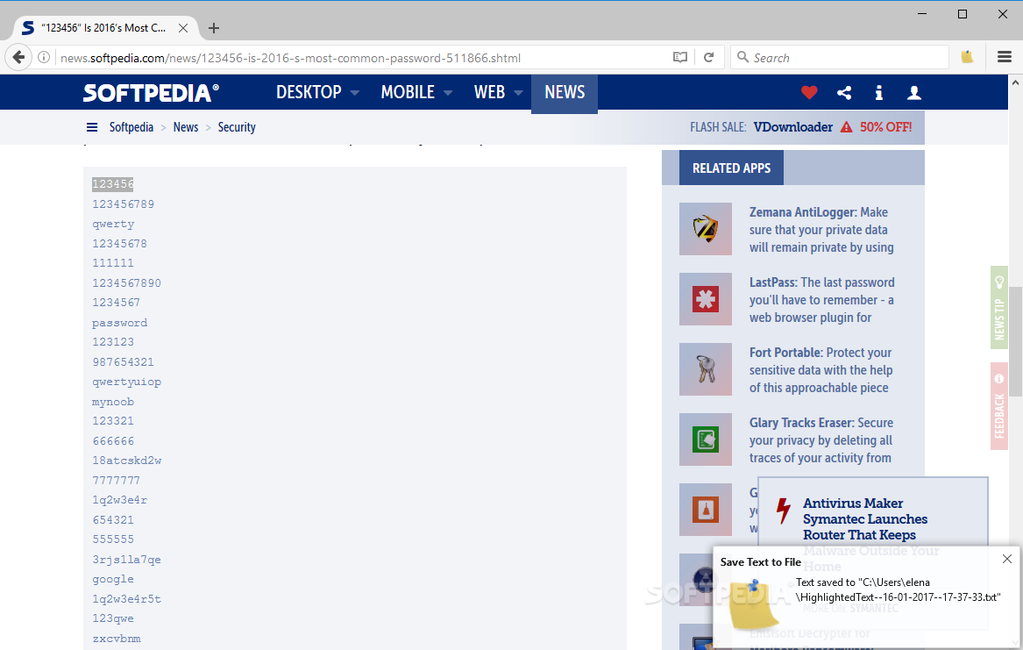Image resolution: width=1023 pixels, height=650 pixels.
Task: Click the page vertical scrollbar thumb
Action: pyautogui.click(x=1015, y=341)
